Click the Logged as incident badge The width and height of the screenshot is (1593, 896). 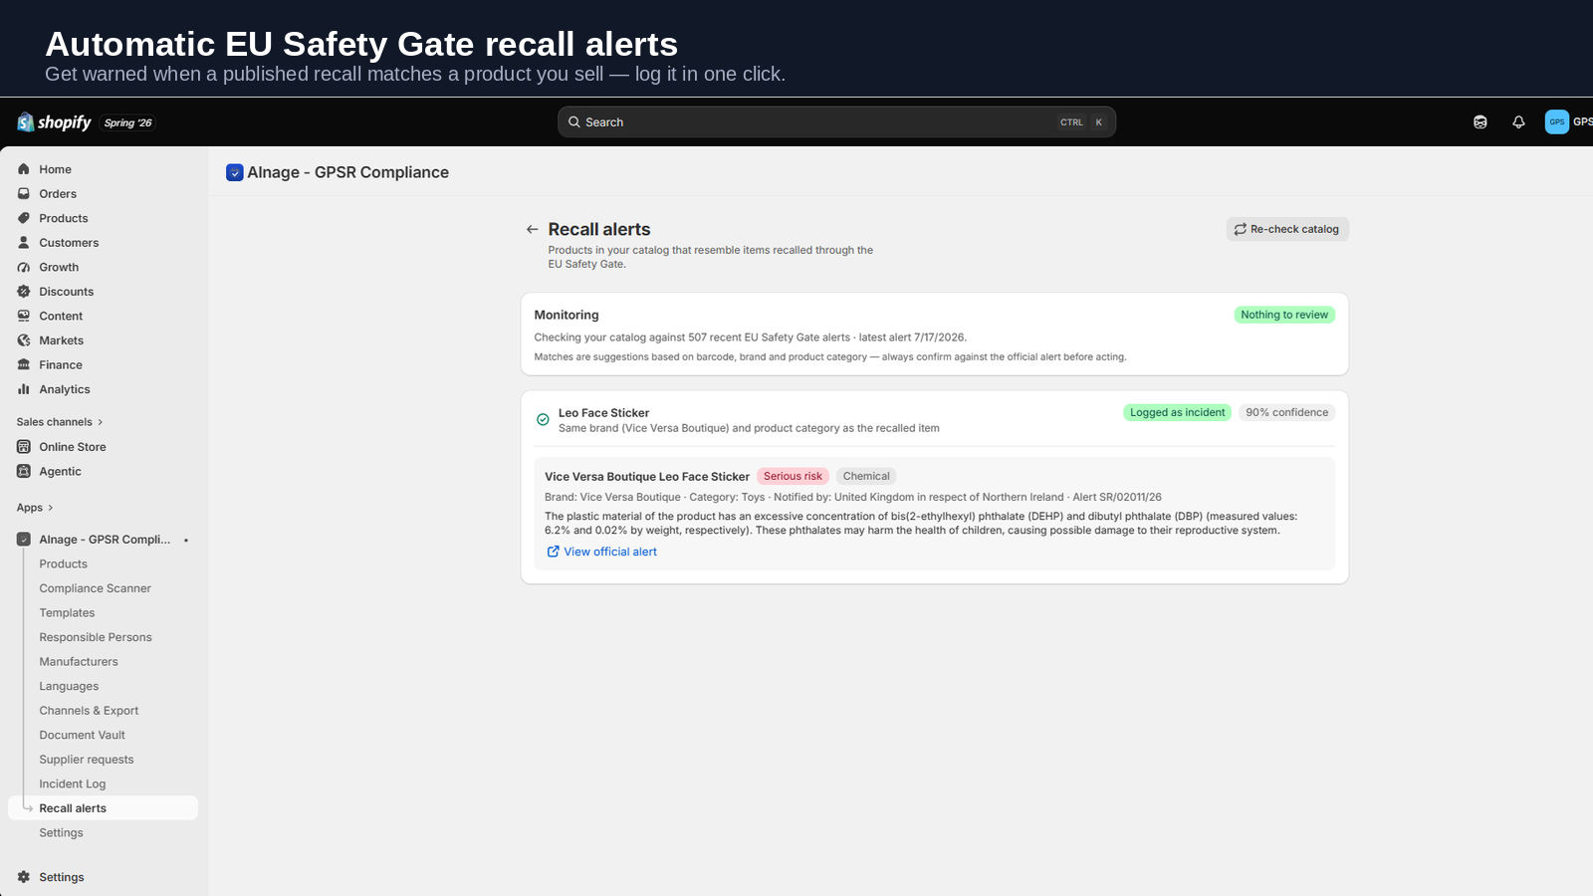[x=1177, y=412]
